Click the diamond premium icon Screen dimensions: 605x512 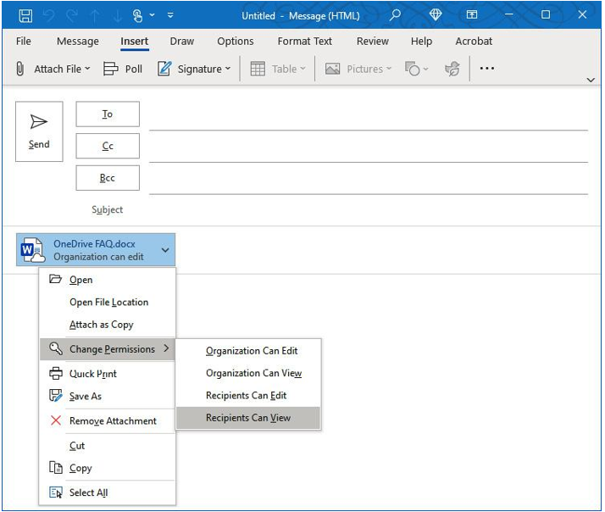(x=436, y=15)
